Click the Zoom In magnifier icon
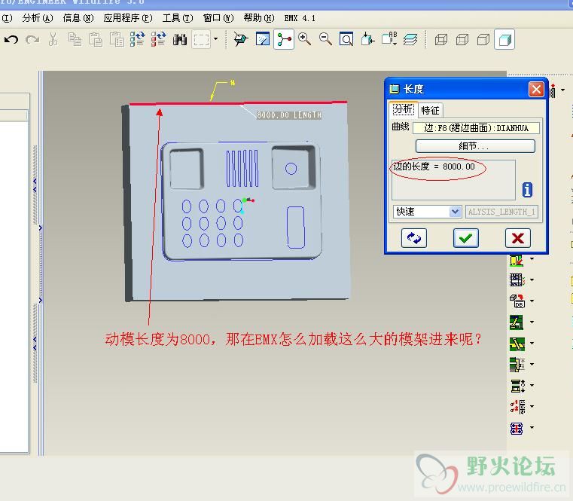The height and width of the screenshot is (501, 573). pyautogui.click(x=304, y=39)
